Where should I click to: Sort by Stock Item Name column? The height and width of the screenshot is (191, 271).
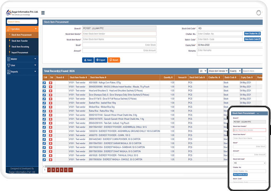(98, 77)
